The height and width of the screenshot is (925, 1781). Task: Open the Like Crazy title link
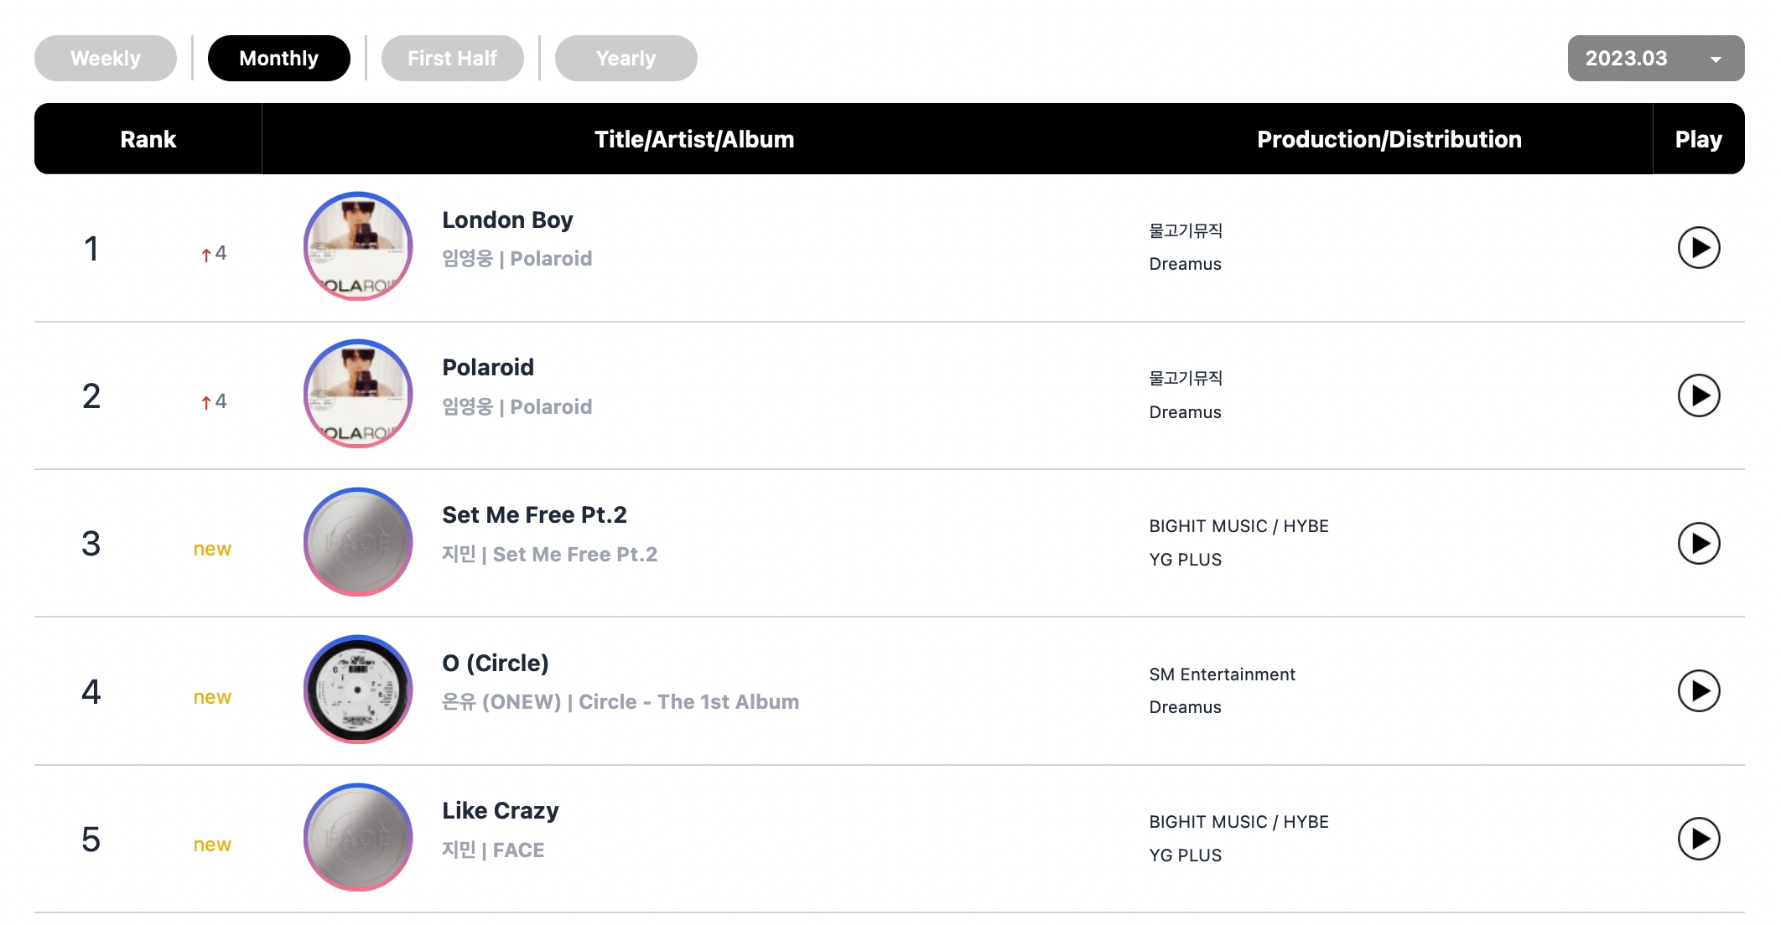tap(501, 811)
